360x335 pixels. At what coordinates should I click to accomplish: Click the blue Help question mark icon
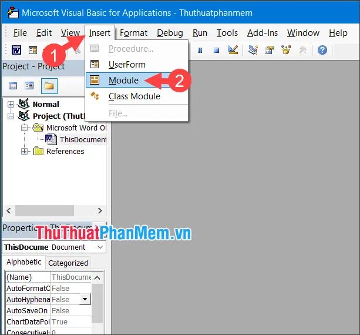(x=322, y=50)
